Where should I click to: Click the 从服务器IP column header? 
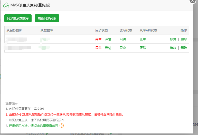click(14, 30)
